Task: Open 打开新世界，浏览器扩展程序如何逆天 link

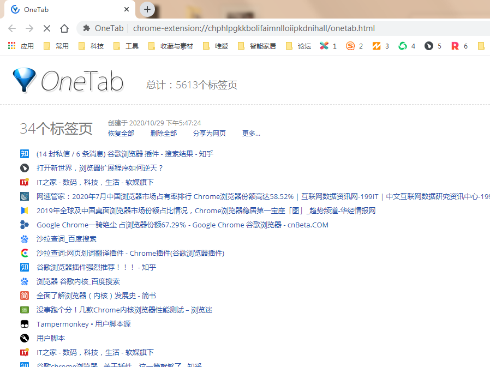Action: click(100, 168)
